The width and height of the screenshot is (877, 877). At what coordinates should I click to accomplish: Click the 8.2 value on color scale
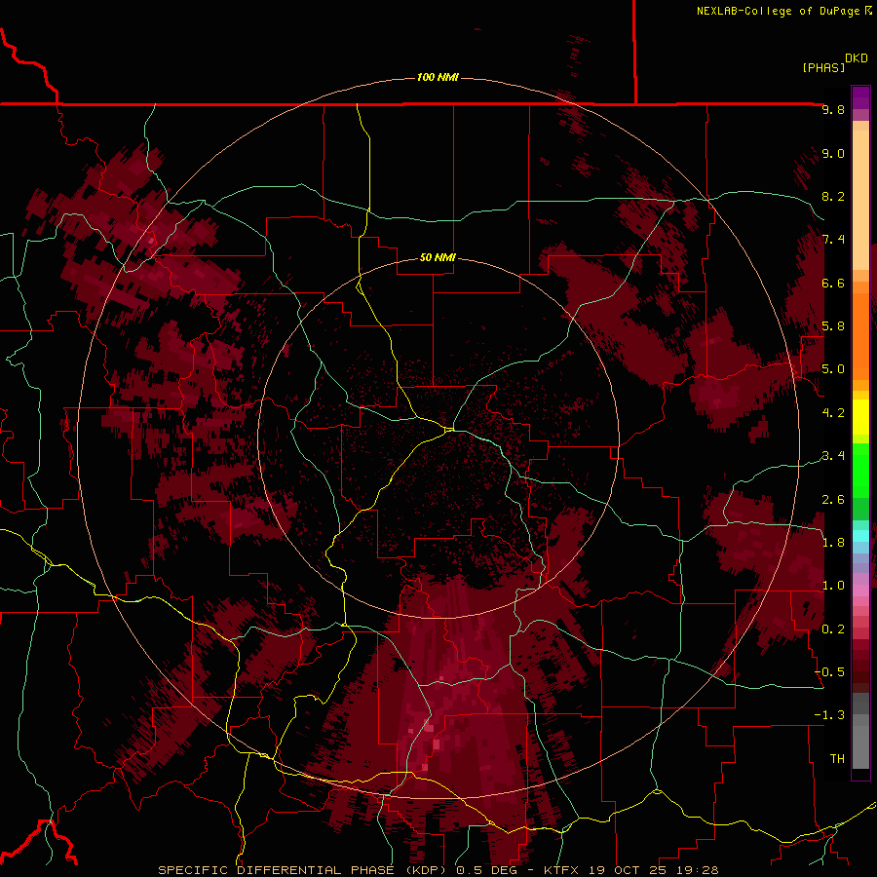[x=833, y=196]
